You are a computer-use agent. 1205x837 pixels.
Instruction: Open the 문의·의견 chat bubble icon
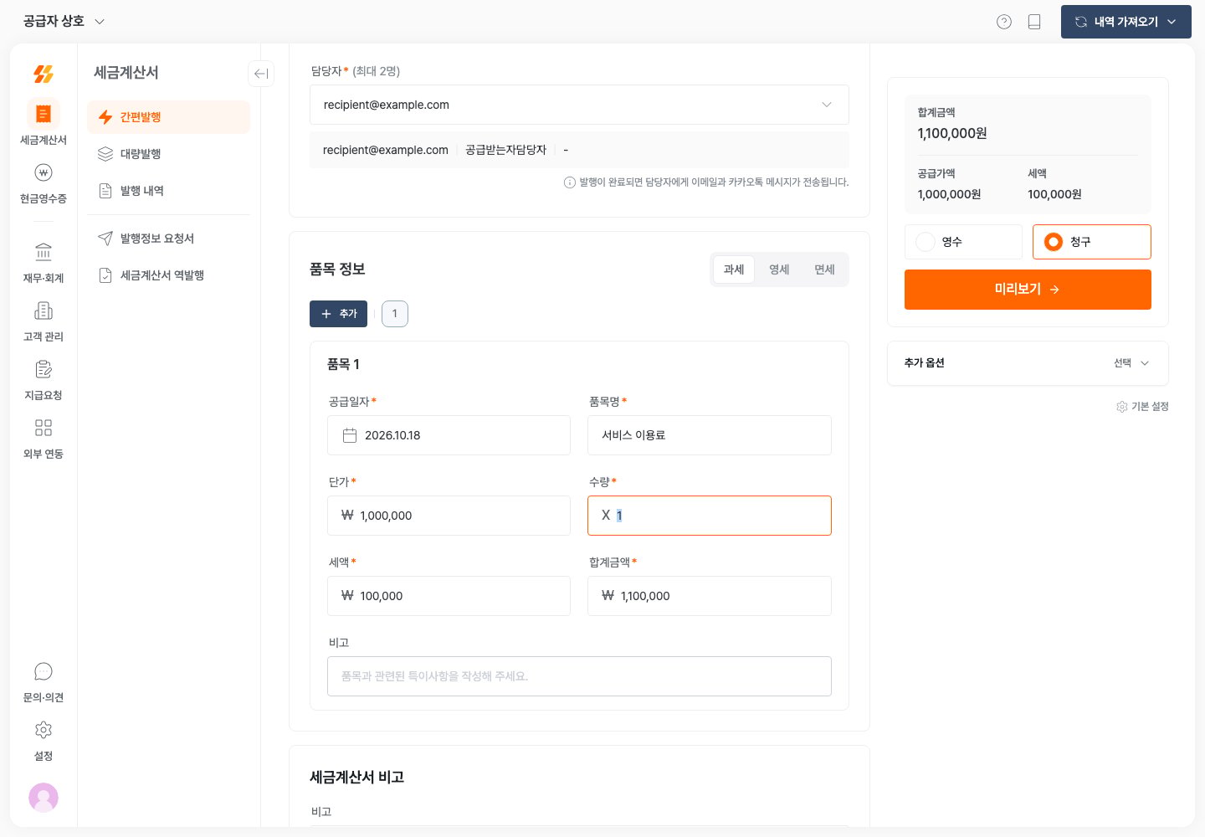[x=44, y=671]
